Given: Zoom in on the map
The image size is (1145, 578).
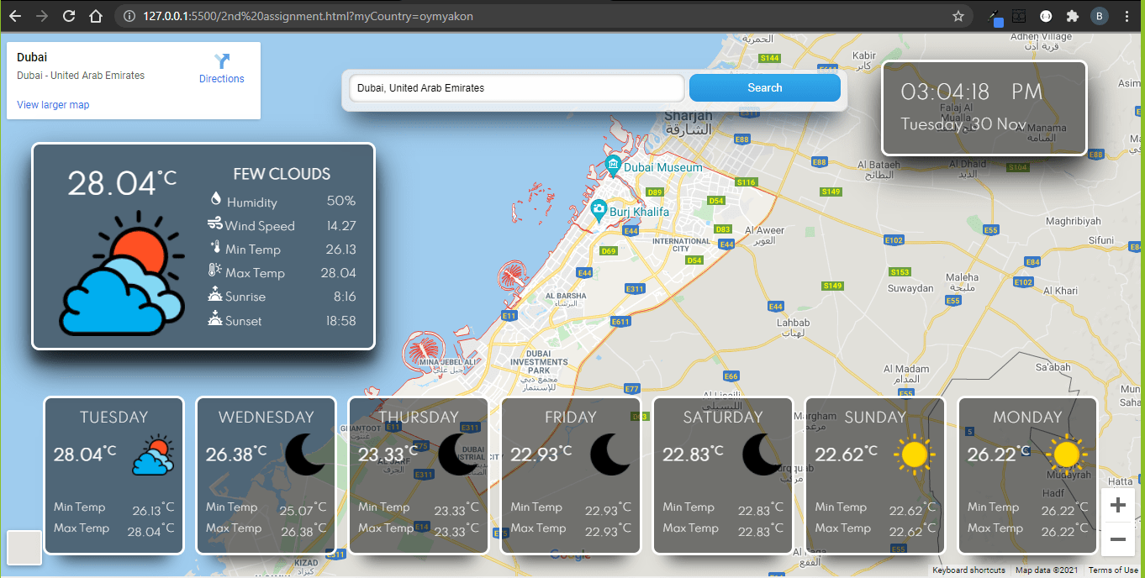Looking at the screenshot, I should 1118,505.
